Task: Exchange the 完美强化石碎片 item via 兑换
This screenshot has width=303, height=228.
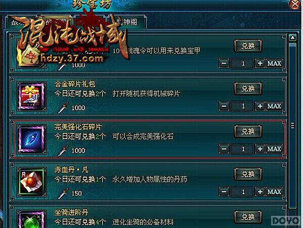Action: [x=248, y=131]
